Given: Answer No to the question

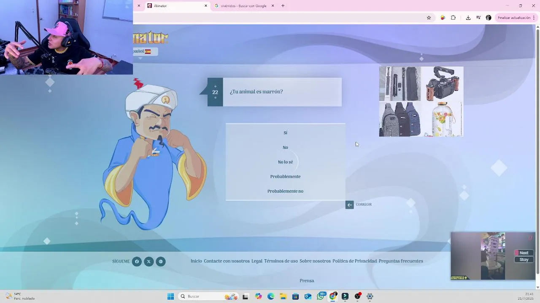Looking at the screenshot, I should click(285, 147).
